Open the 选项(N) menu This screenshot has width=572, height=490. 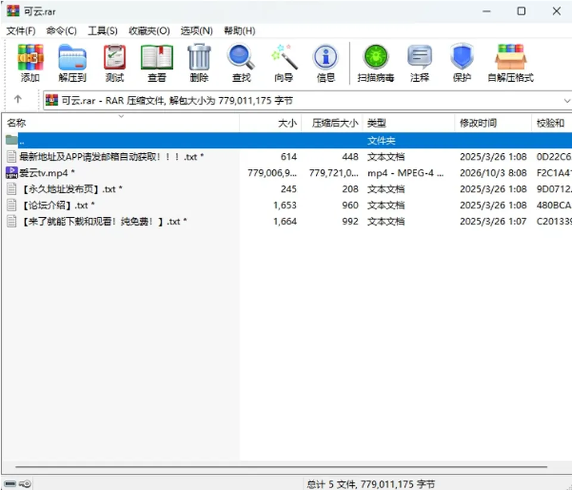tap(197, 30)
